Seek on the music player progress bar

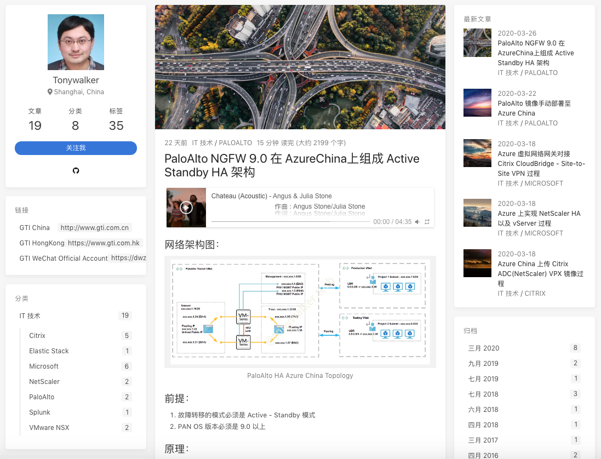[x=290, y=222]
